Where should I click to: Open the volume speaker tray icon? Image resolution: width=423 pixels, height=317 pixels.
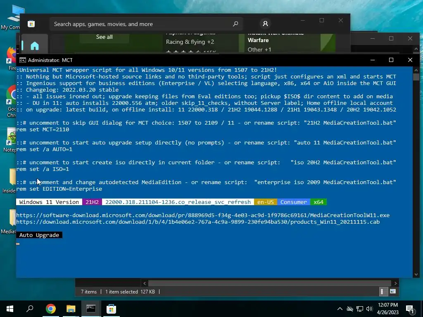point(369,309)
